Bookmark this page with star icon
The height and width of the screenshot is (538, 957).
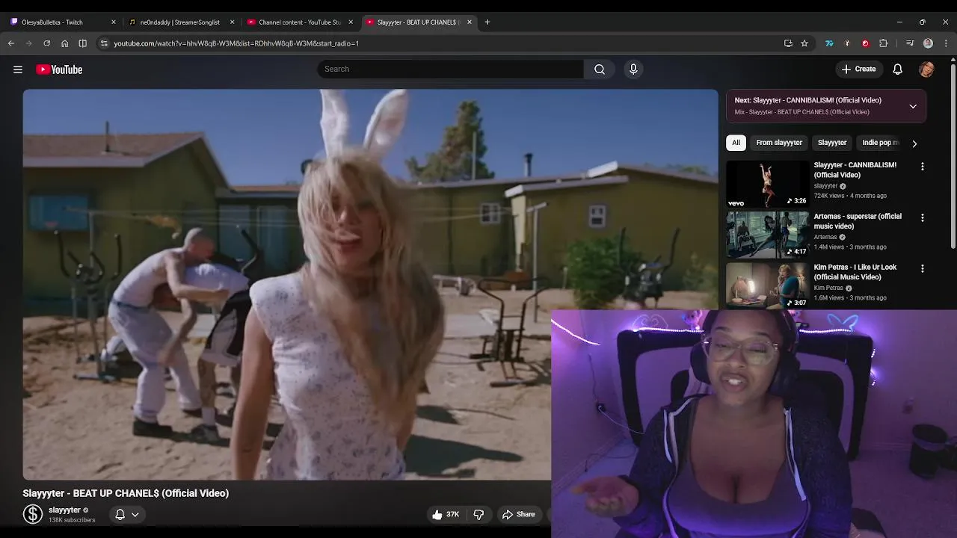pos(804,43)
